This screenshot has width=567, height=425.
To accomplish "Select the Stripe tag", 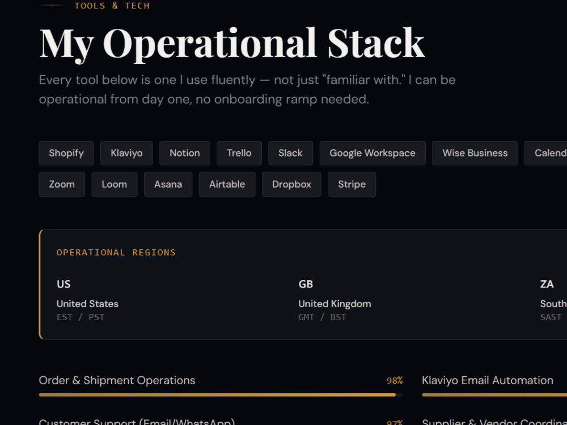I will (x=352, y=184).
